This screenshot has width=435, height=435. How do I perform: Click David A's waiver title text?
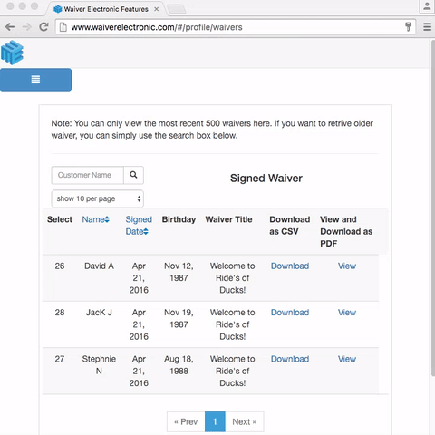(233, 278)
